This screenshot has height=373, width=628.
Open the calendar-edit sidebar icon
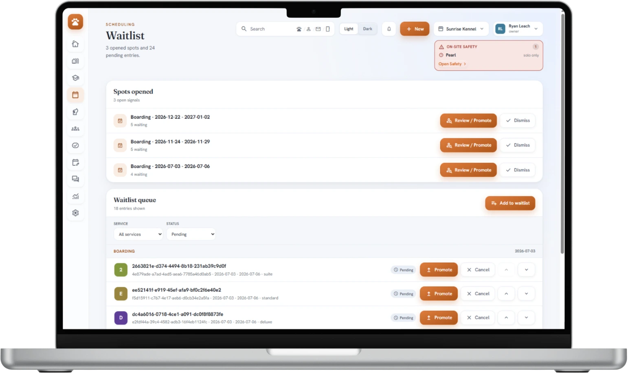click(75, 163)
